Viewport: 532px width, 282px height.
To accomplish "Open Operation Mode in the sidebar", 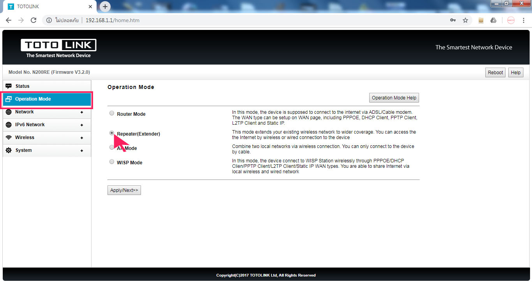I will point(47,99).
